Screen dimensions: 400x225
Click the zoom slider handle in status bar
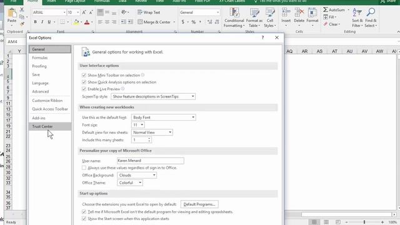(x=364, y=222)
